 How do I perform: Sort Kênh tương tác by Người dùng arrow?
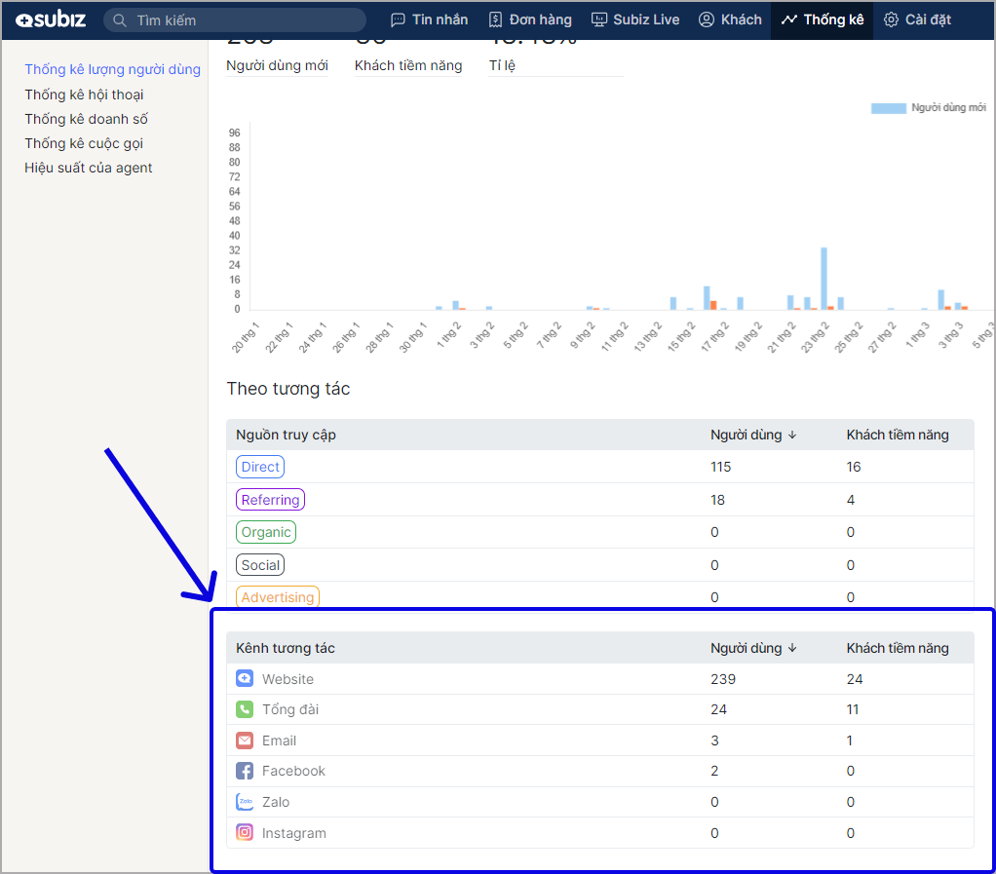[x=792, y=649]
